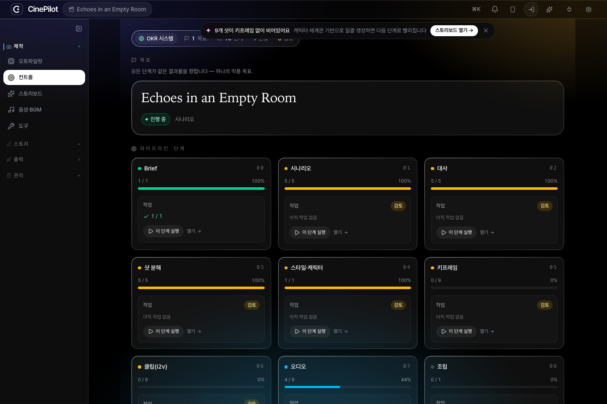Collapse the 제작 sidebar section
The width and height of the screenshot is (607, 404).
44,46
